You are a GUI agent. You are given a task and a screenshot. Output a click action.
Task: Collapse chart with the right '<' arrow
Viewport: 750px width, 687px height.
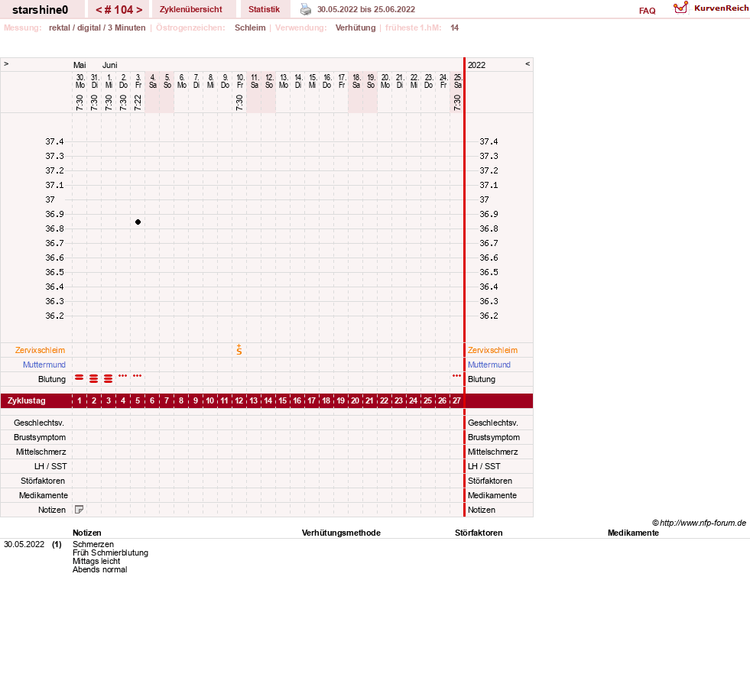pos(528,63)
